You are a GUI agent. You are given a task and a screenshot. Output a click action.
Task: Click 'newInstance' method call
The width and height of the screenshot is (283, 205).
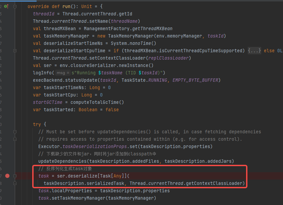pyautogui.click(x=134, y=66)
